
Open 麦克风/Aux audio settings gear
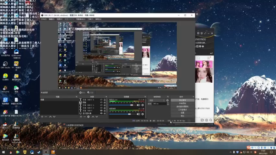[142, 105]
